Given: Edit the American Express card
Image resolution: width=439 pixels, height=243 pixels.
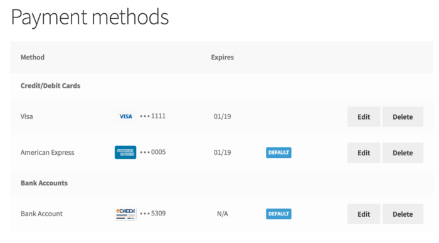Looking at the screenshot, I should point(364,153).
